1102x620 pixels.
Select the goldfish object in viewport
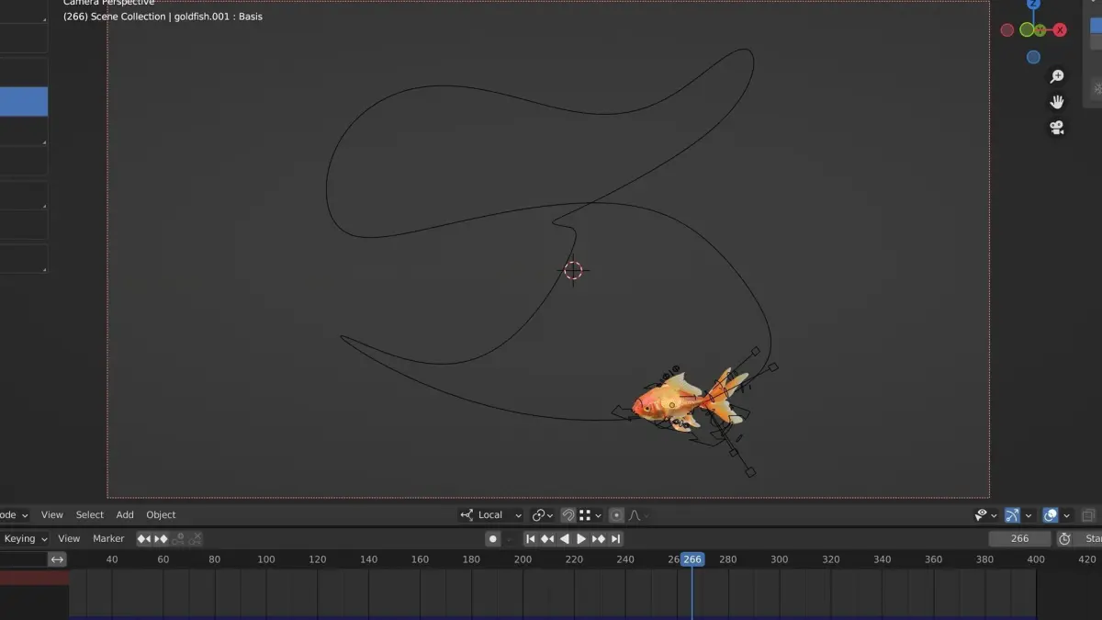click(687, 401)
